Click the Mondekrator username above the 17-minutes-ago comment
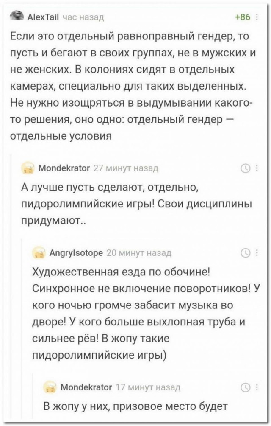Screen dimensions: 271x426 pyautogui.click(x=86, y=387)
